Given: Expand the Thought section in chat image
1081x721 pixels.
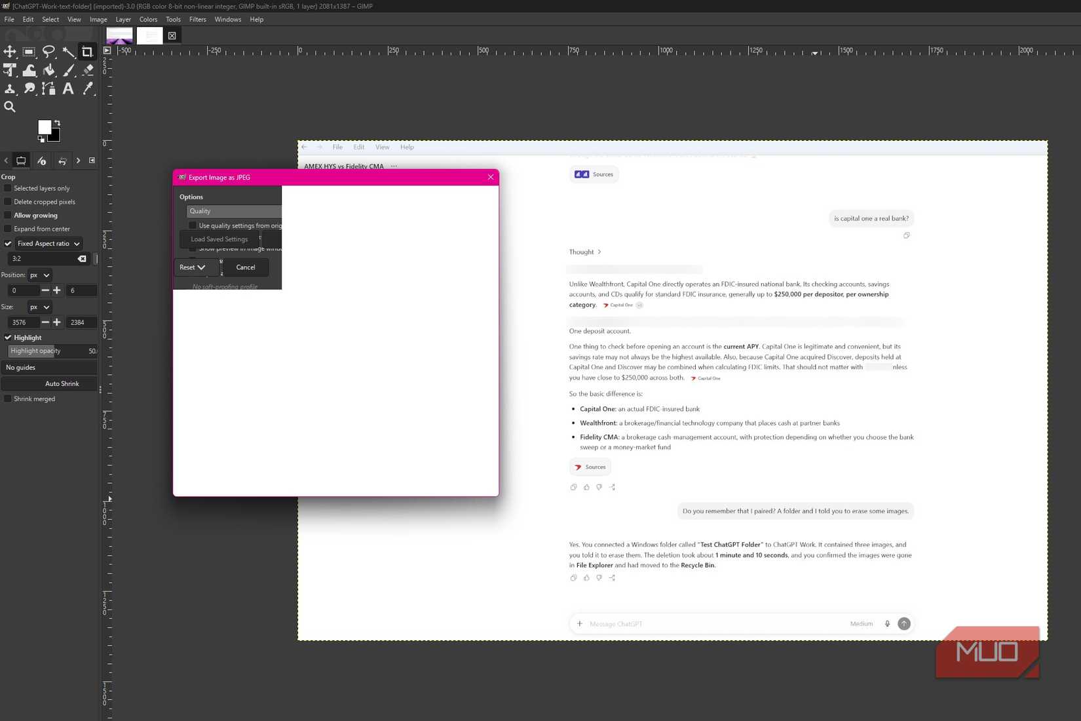Looking at the screenshot, I should (585, 252).
